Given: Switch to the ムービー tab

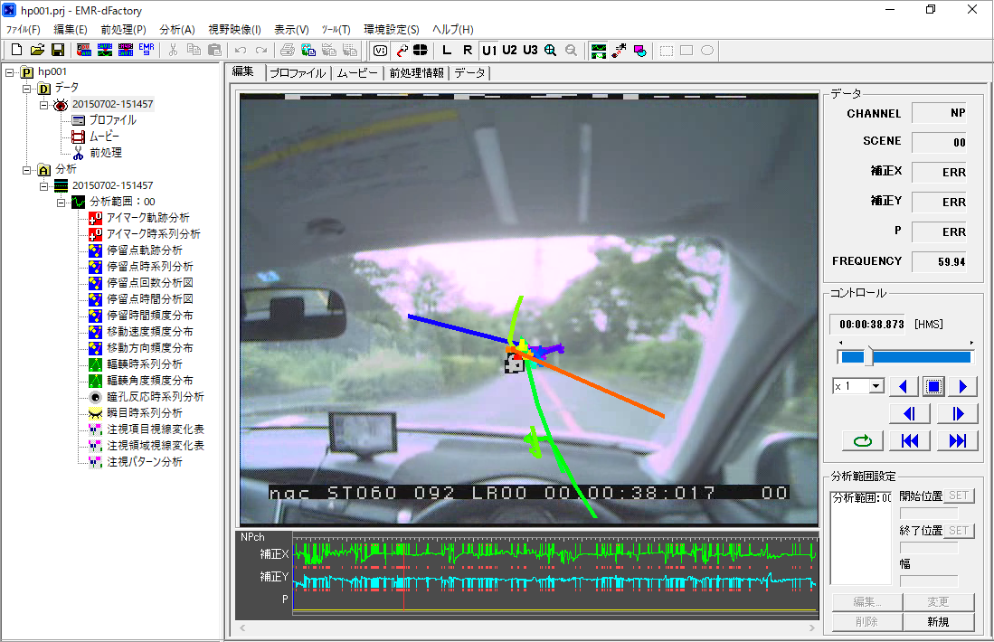Looking at the screenshot, I should pyautogui.click(x=356, y=73).
